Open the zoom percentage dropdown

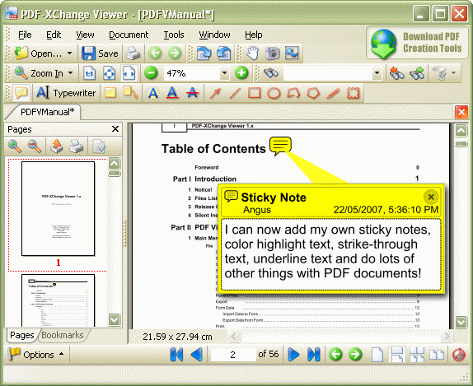click(x=224, y=73)
